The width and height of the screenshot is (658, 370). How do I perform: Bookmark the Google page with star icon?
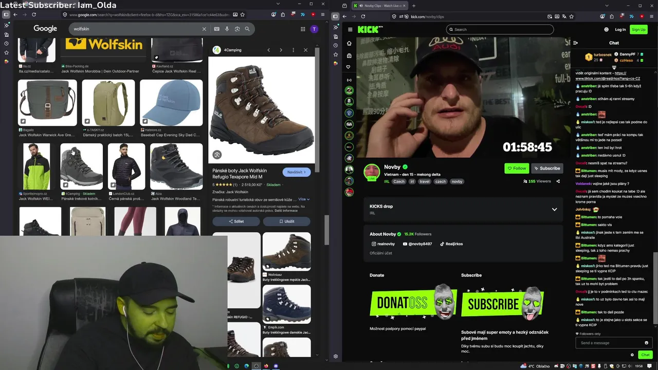coord(243,14)
